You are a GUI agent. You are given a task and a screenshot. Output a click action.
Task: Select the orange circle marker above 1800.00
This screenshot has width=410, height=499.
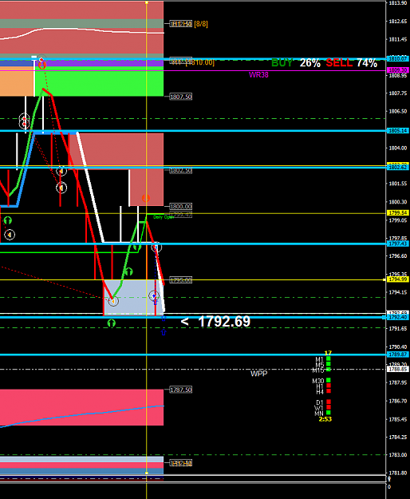(x=146, y=198)
